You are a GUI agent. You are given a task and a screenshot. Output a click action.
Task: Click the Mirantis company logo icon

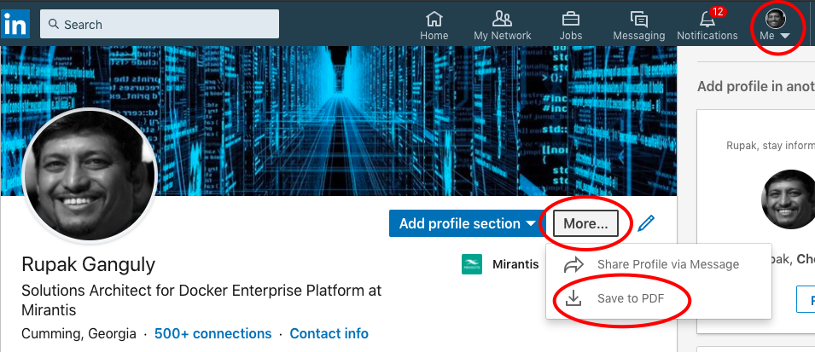pos(471,264)
